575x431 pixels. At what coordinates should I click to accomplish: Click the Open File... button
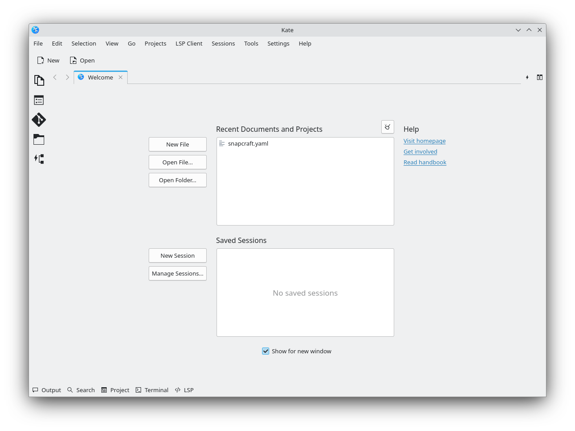coord(178,162)
